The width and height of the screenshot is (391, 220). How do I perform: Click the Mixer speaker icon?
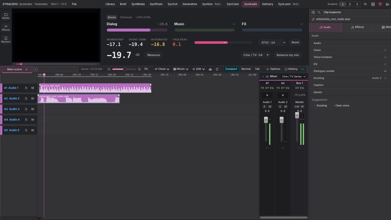267,77
